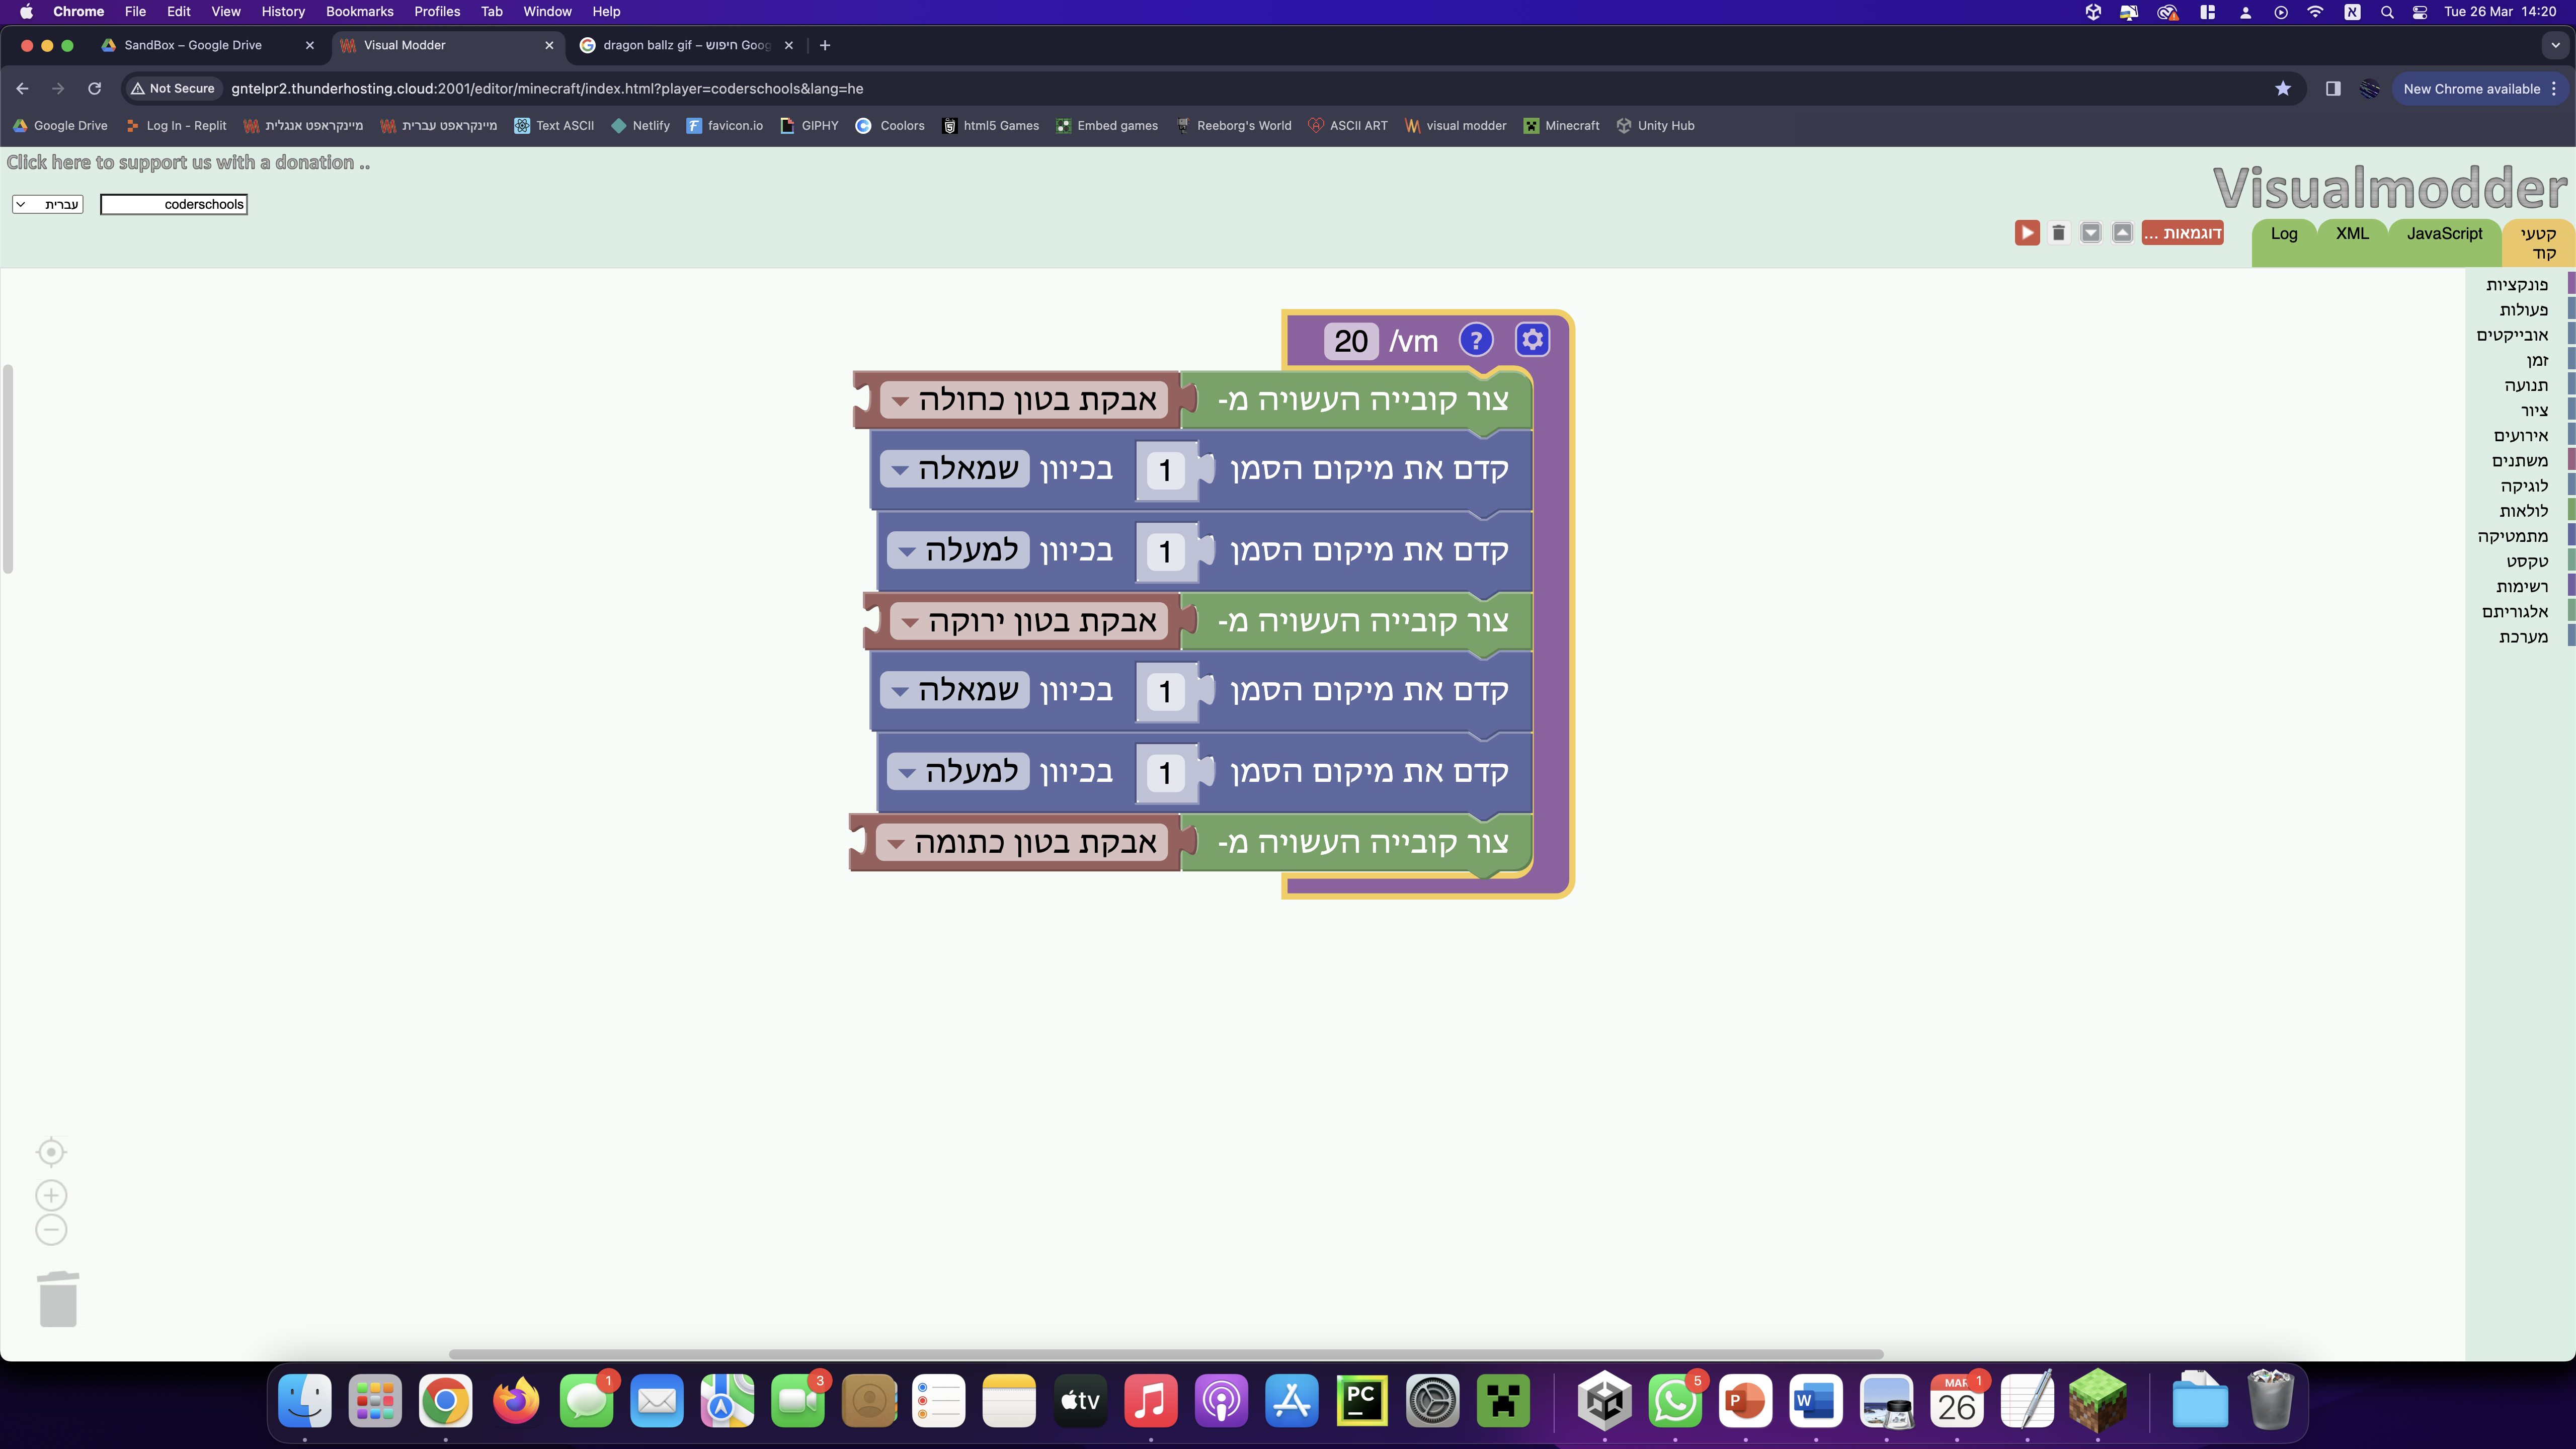
Task: Open Chrome side panel icon
Action: (x=2333, y=89)
